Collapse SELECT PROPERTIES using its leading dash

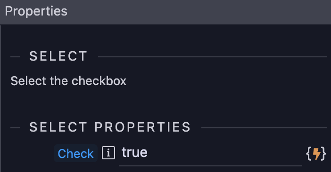tap(15, 128)
